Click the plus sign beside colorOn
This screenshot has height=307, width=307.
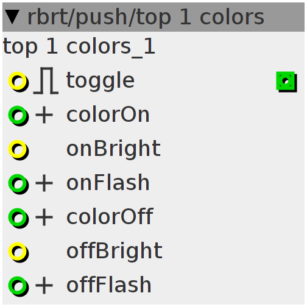44,115
